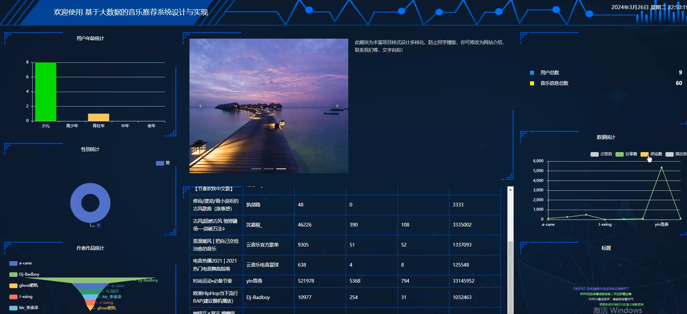The width and height of the screenshot is (687, 314).
Task: Click the sunset pier carousel image
Action: pos(269,106)
